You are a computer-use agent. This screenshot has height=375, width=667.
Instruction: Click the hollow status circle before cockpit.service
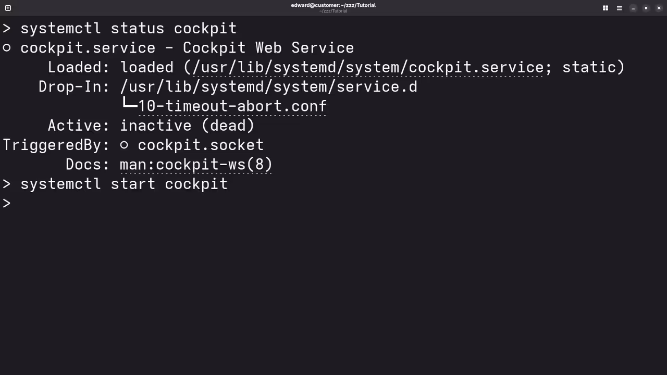pos(7,48)
